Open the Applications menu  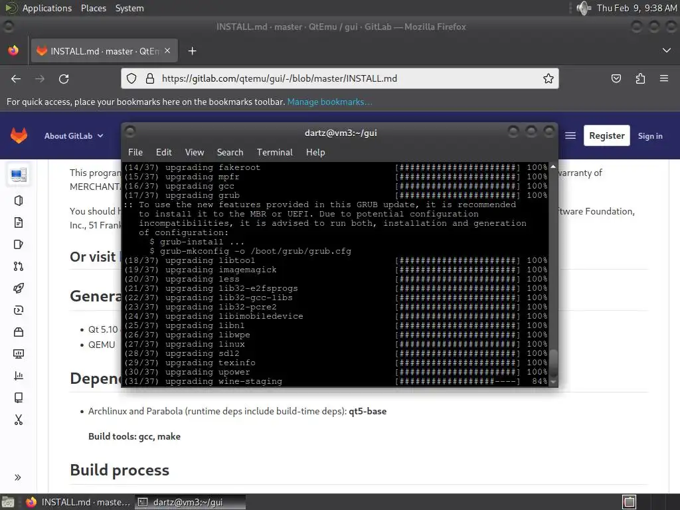pyautogui.click(x=39, y=8)
